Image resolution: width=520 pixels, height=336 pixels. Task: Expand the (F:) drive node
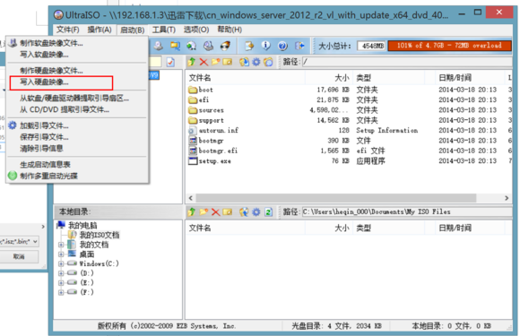point(61,292)
